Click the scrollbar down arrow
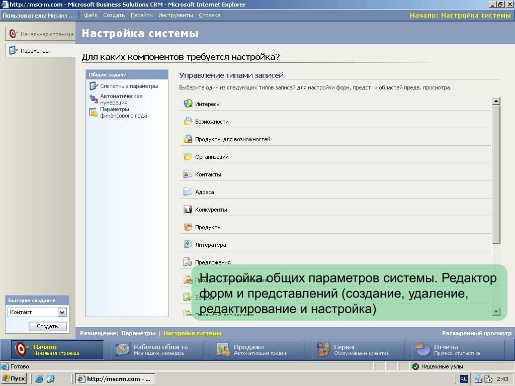The height and width of the screenshot is (386, 515). (496, 312)
